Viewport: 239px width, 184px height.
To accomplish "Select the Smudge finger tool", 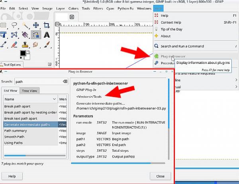I will pos(35,45).
